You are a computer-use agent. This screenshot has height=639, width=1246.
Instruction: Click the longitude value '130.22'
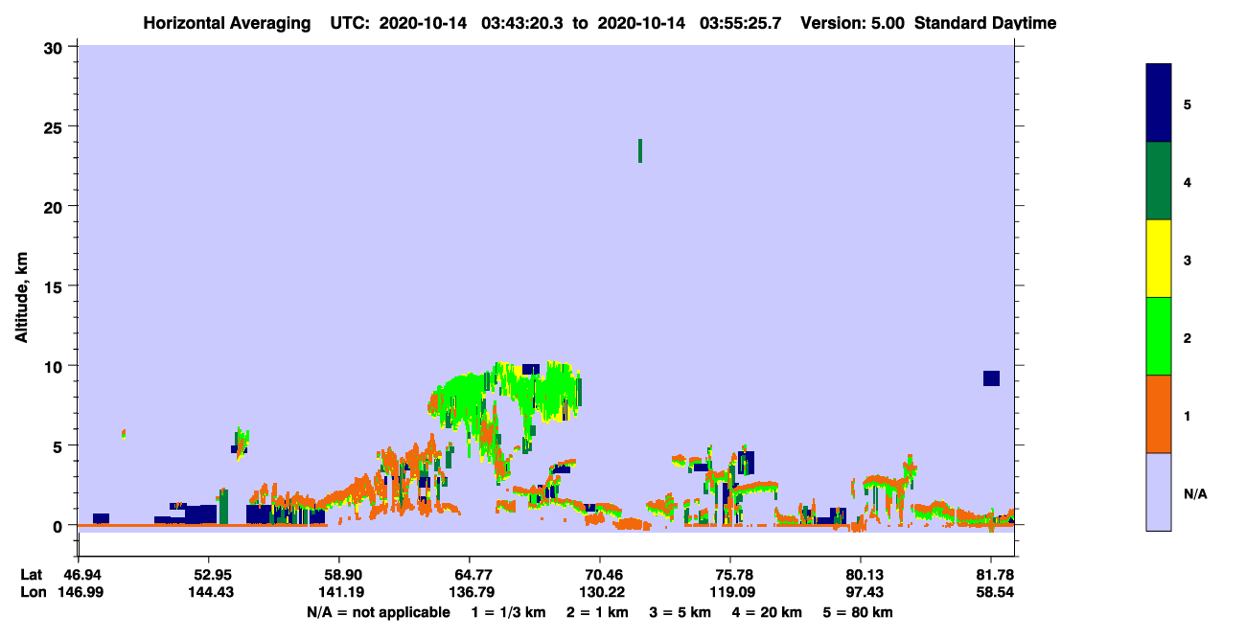pos(600,592)
